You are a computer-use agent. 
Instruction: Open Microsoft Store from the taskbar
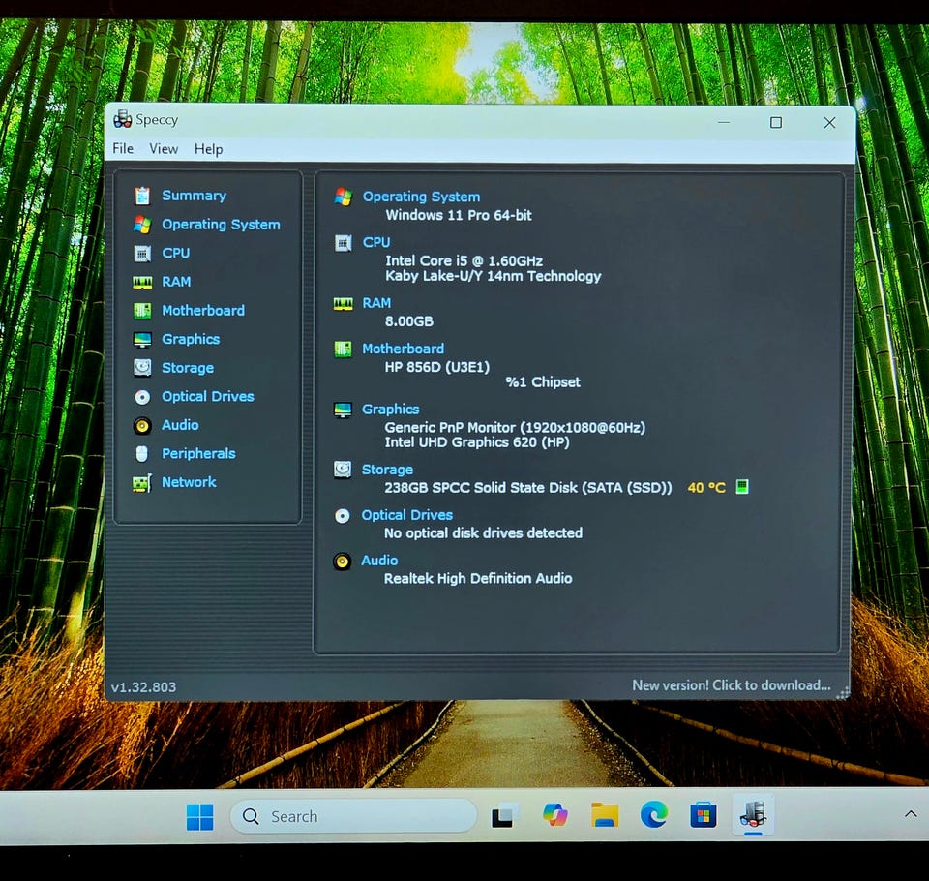click(704, 816)
